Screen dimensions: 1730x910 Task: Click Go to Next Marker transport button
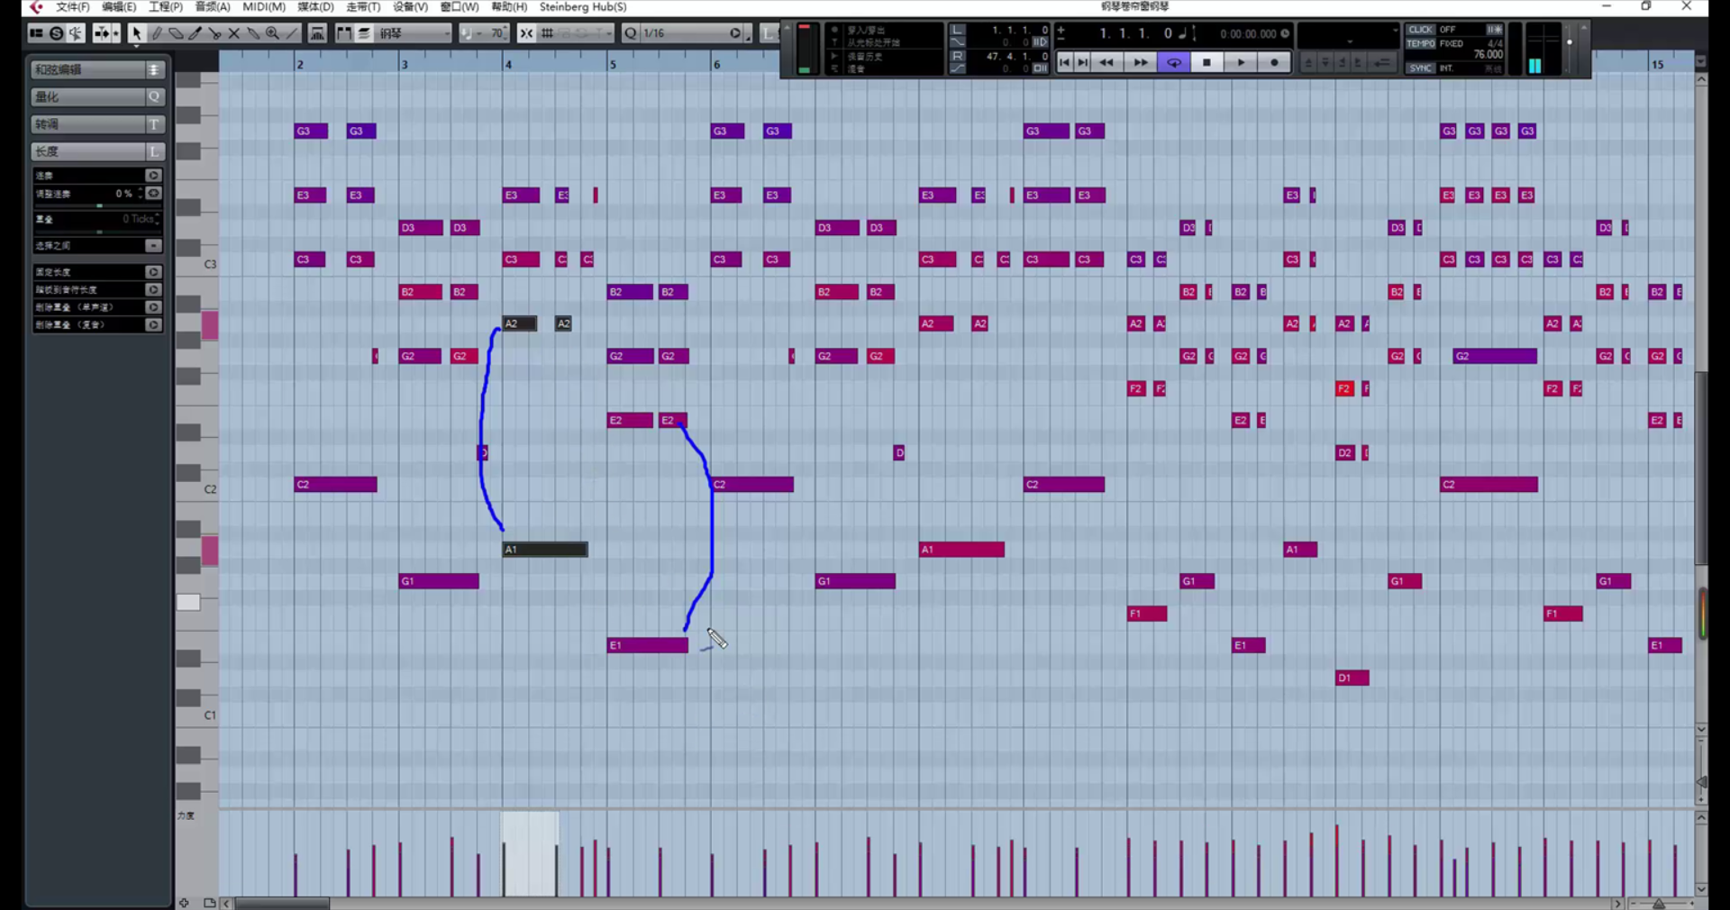(1083, 62)
